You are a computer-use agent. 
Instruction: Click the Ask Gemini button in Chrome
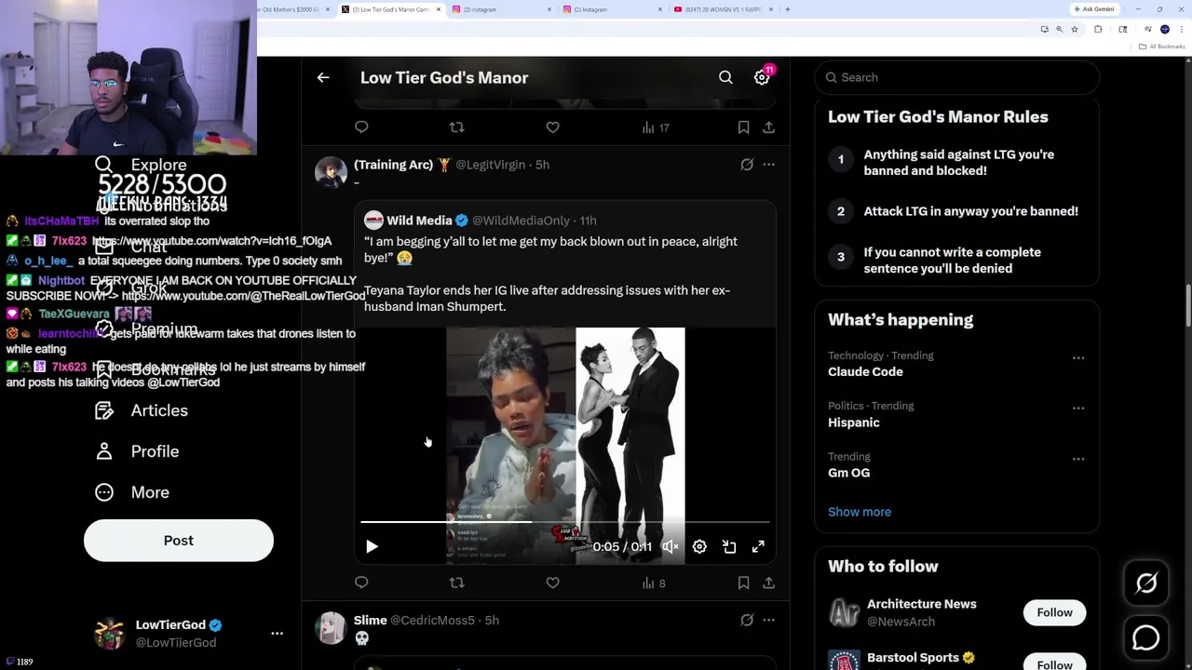point(1094,9)
